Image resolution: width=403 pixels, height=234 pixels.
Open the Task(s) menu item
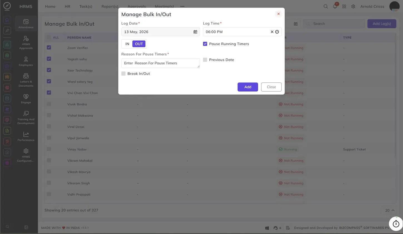(86, 6)
